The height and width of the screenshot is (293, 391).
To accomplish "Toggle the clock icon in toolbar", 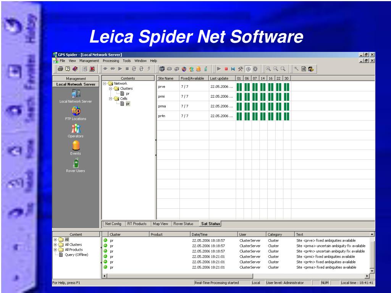I will (x=248, y=69).
